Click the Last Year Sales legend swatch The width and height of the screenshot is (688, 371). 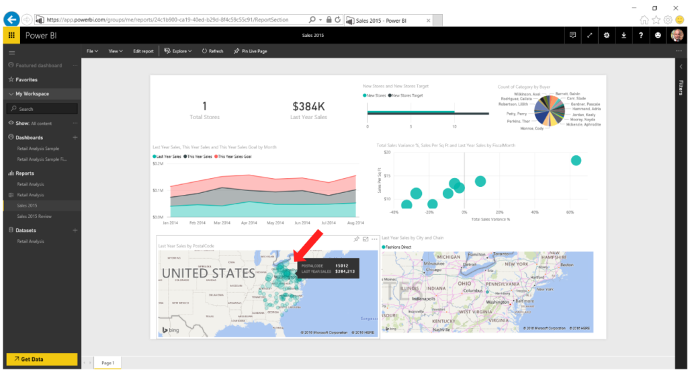pyautogui.click(x=155, y=157)
